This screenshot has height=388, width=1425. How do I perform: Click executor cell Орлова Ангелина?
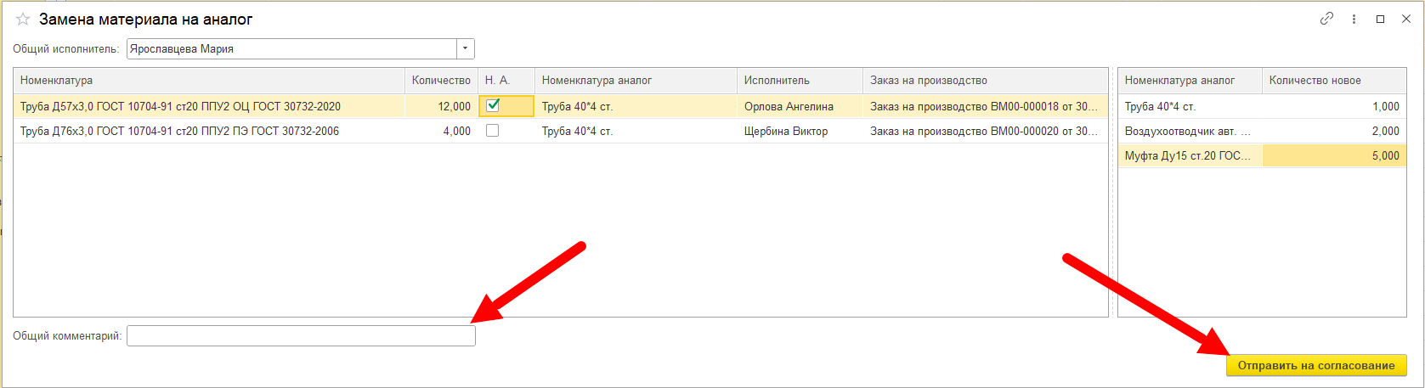coord(800,106)
